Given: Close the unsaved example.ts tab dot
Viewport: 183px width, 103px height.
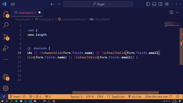Looking at the screenshot, I should pos(39,12).
